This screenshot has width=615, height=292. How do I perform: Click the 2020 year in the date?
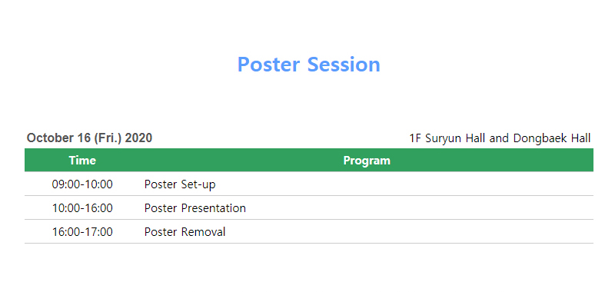(138, 138)
